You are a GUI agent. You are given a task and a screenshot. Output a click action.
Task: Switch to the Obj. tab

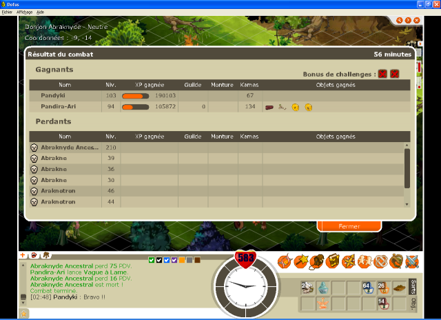[x=413, y=304]
